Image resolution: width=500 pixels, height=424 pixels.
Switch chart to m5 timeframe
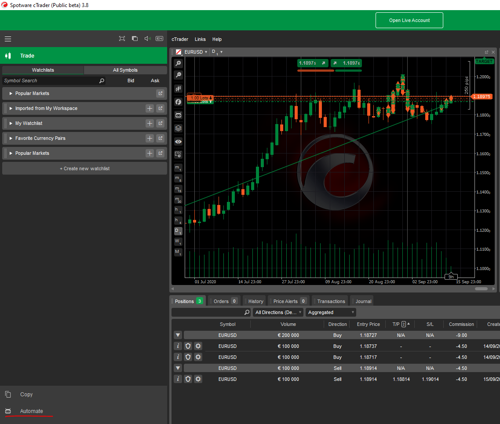(x=178, y=178)
